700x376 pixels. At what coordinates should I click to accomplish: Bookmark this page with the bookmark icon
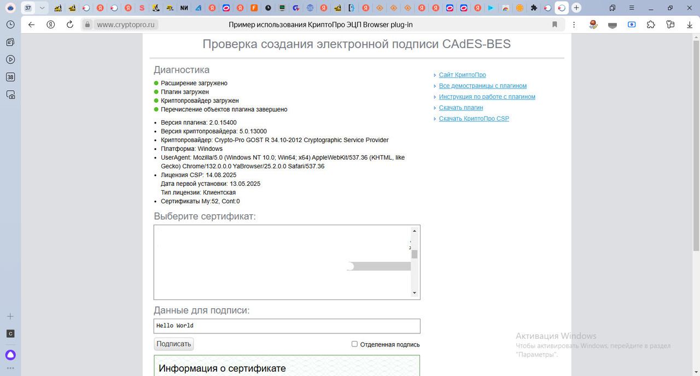555,25
